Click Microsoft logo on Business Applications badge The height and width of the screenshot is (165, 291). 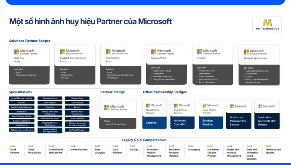click(246, 52)
